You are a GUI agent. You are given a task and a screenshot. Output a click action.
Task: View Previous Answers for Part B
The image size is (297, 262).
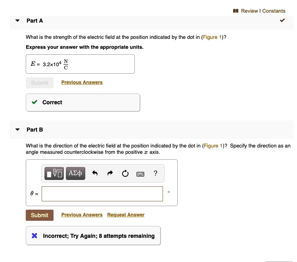[82, 215]
